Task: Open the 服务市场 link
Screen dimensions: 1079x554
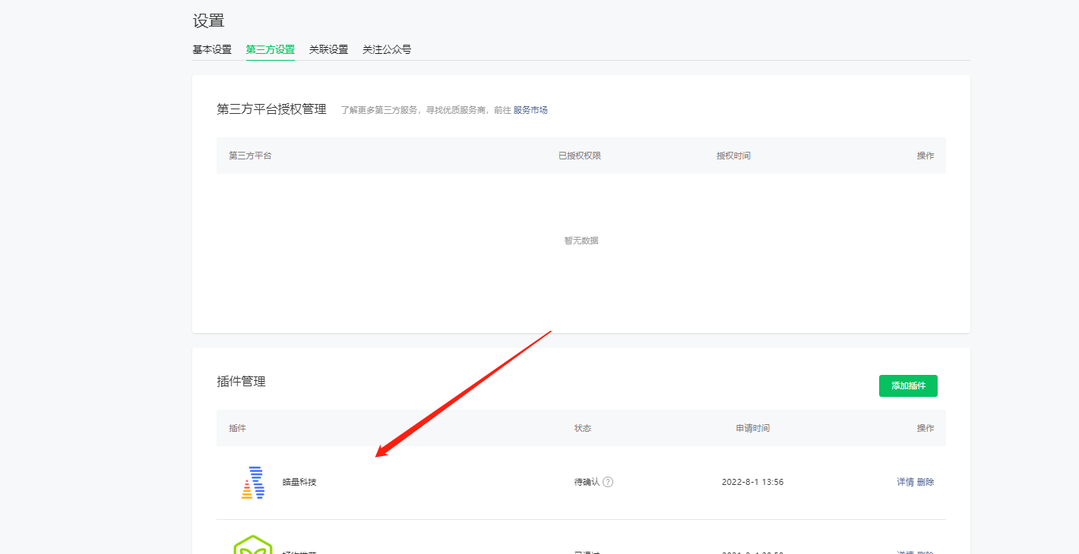Action: [x=530, y=110]
